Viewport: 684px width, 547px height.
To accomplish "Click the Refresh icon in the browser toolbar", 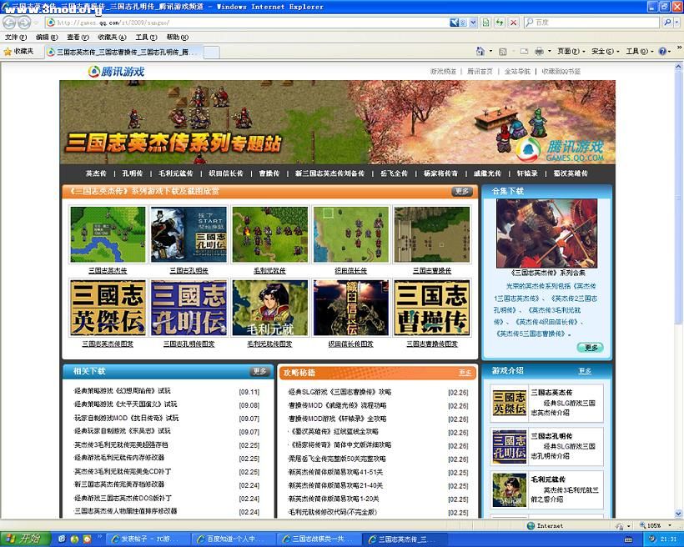I will (499, 23).
